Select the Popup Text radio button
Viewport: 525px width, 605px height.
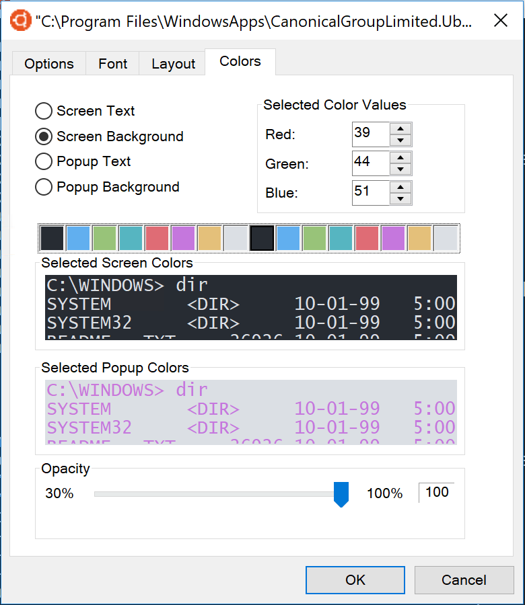(x=43, y=161)
